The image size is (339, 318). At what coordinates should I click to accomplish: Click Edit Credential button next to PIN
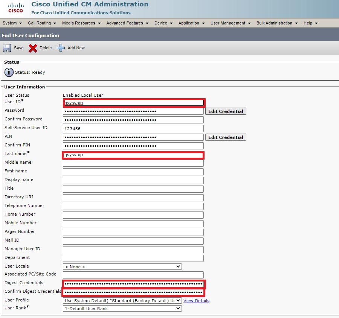pos(226,137)
